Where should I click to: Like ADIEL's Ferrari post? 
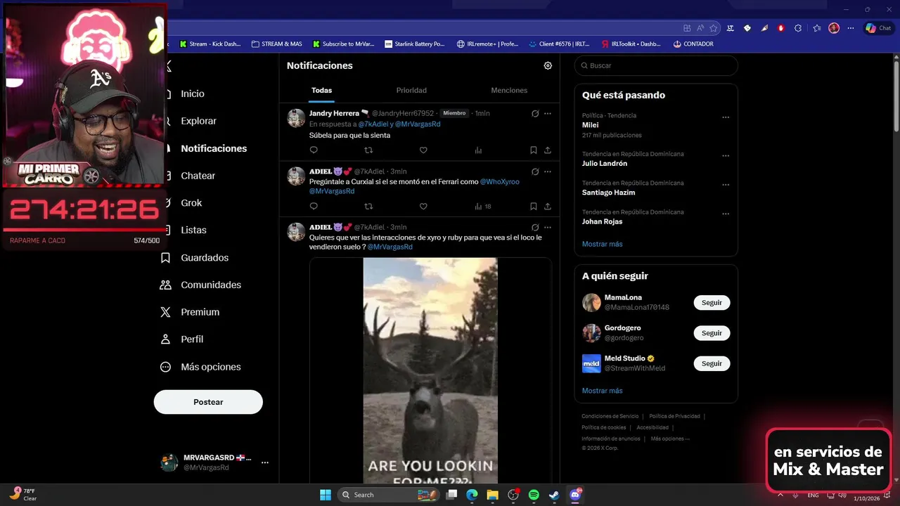point(423,206)
